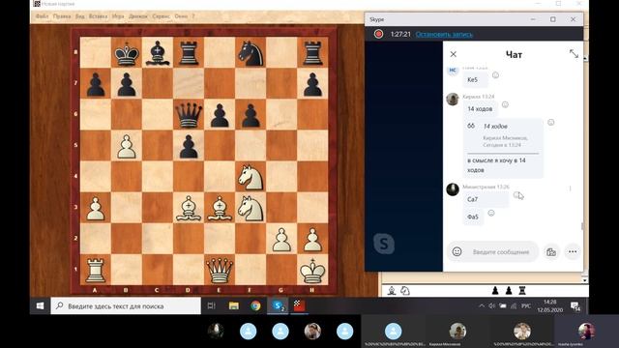Click the Skype logo in dark panel
This screenshot has width=619, height=348.
[384, 244]
